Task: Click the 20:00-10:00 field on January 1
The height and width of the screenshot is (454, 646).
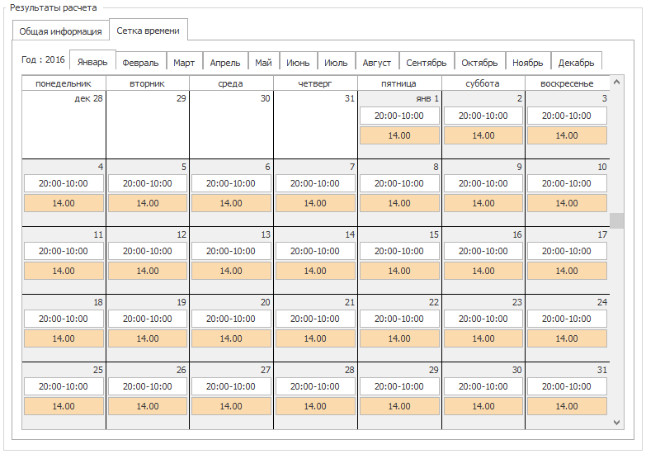Action: click(399, 116)
